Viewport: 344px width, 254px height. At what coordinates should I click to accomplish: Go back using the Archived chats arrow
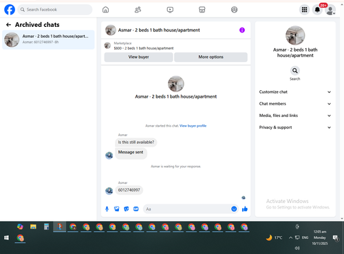pos(8,25)
